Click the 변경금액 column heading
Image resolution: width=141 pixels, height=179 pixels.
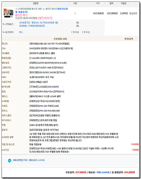click(x=129, y=39)
